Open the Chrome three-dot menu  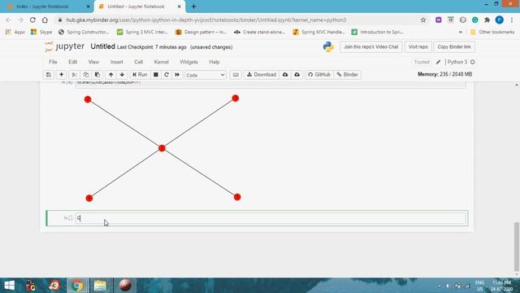[512, 20]
